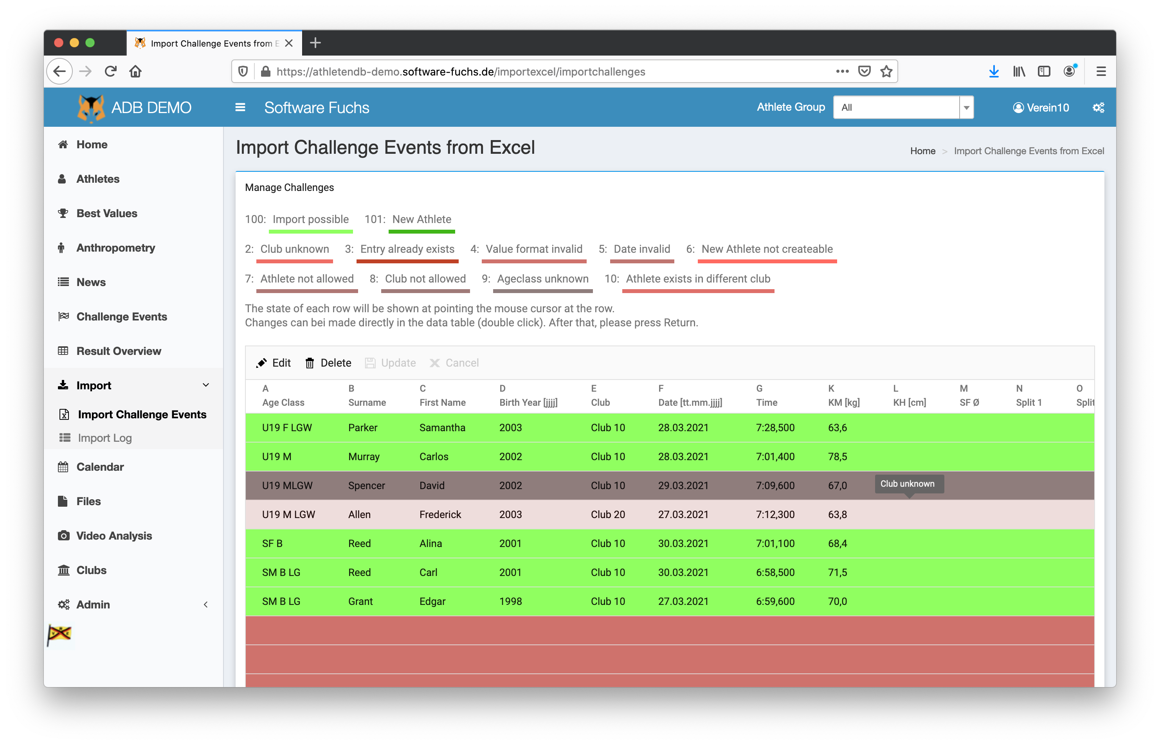This screenshot has height=745, width=1160.
Task: Open Firefox account icon
Action: click(x=1070, y=71)
